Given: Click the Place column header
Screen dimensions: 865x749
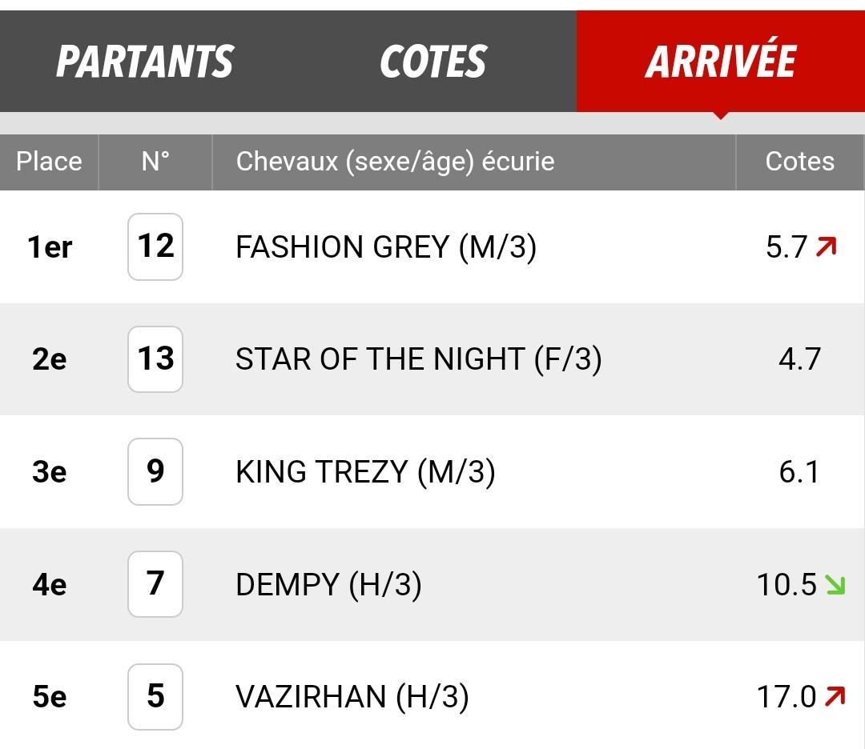Looking at the screenshot, I should coord(49,162).
